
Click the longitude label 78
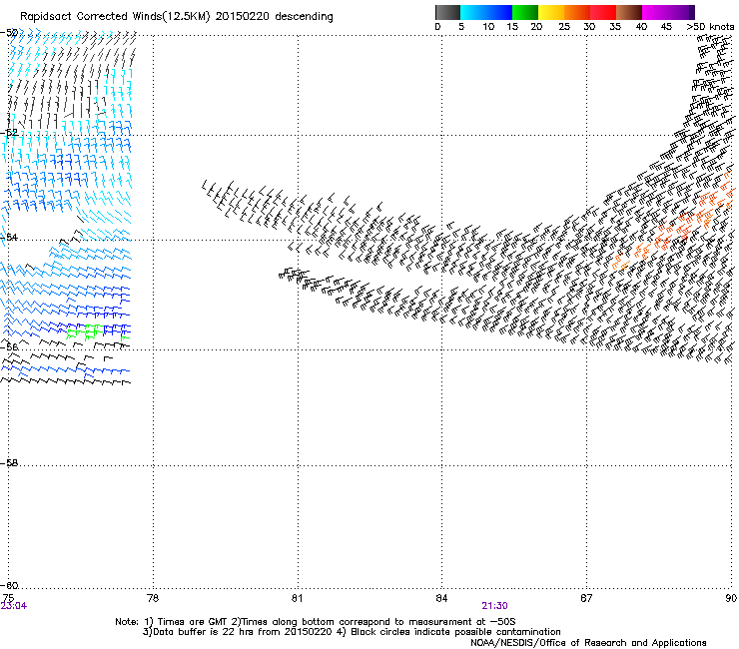(153, 598)
